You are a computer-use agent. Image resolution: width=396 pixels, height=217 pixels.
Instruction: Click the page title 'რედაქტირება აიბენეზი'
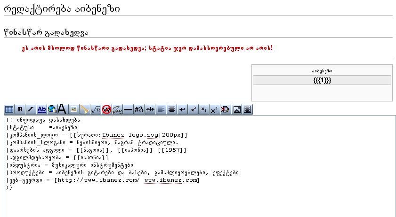click(62, 9)
